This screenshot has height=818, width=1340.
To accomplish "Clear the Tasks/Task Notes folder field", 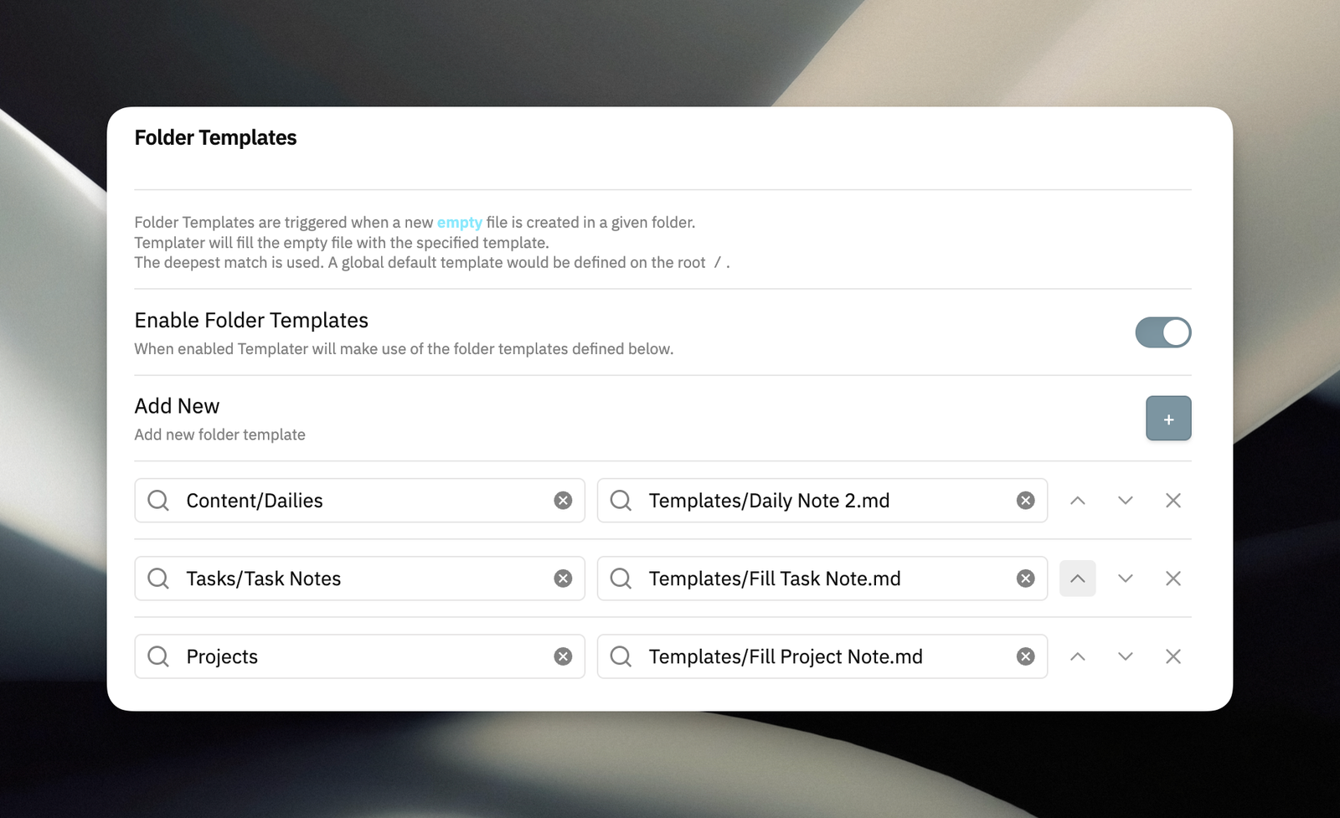I will coord(563,579).
